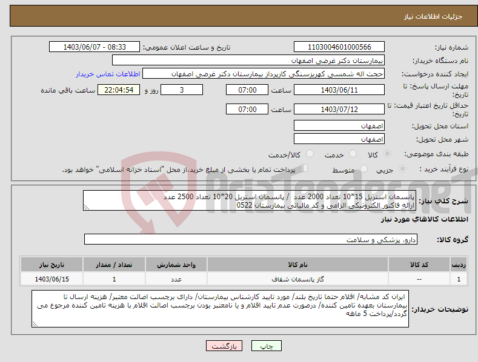The image size is (478, 362).
Task: Click the نام کالا column header
Action: (x=297, y=265)
